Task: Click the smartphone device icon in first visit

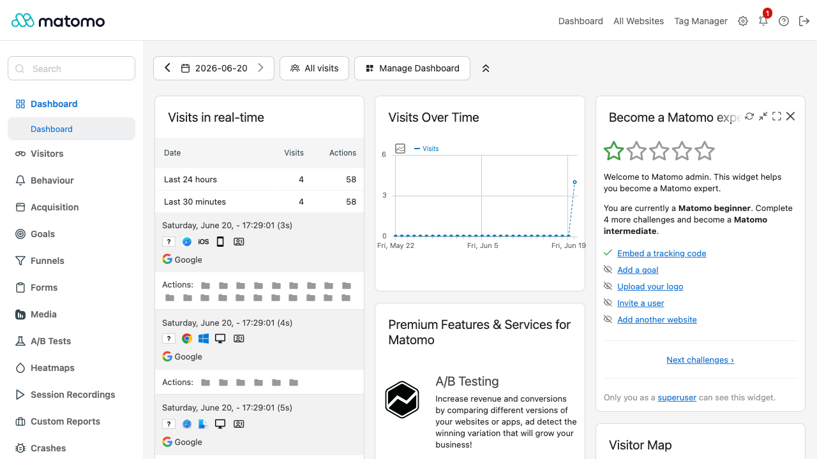Action: pyautogui.click(x=220, y=242)
